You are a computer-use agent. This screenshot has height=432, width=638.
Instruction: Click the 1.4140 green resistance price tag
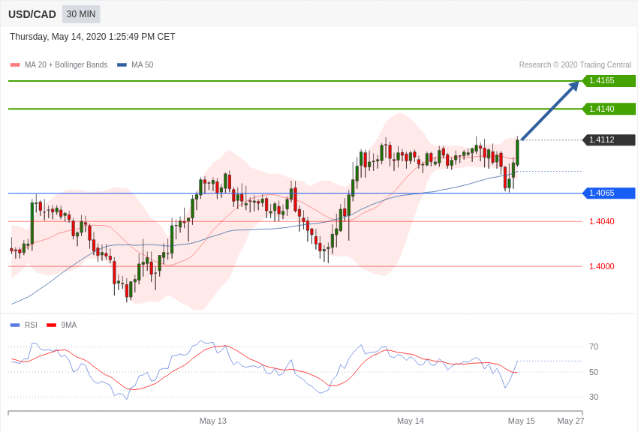[609, 109]
